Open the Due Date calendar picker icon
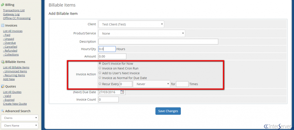Screen dimensions: 294x130 (122, 92)
